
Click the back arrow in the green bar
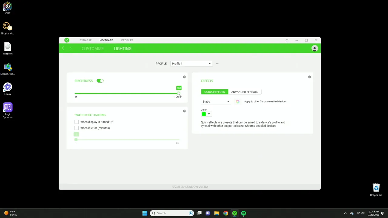(63, 48)
